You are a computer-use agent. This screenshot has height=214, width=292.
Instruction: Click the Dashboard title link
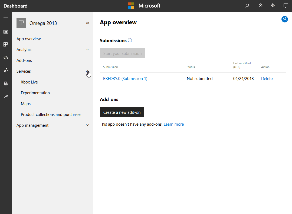15,6
